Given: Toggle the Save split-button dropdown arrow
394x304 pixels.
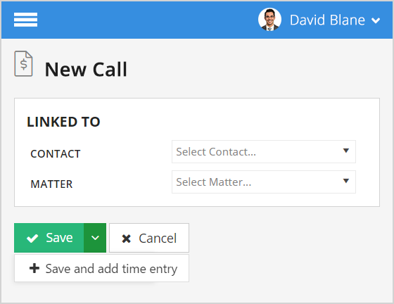Looking at the screenshot, I should point(95,238).
